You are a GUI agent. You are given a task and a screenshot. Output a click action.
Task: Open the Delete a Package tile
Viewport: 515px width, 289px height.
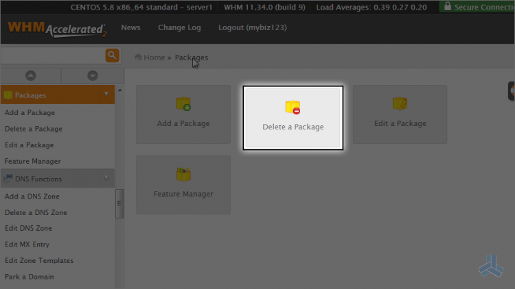pos(293,118)
